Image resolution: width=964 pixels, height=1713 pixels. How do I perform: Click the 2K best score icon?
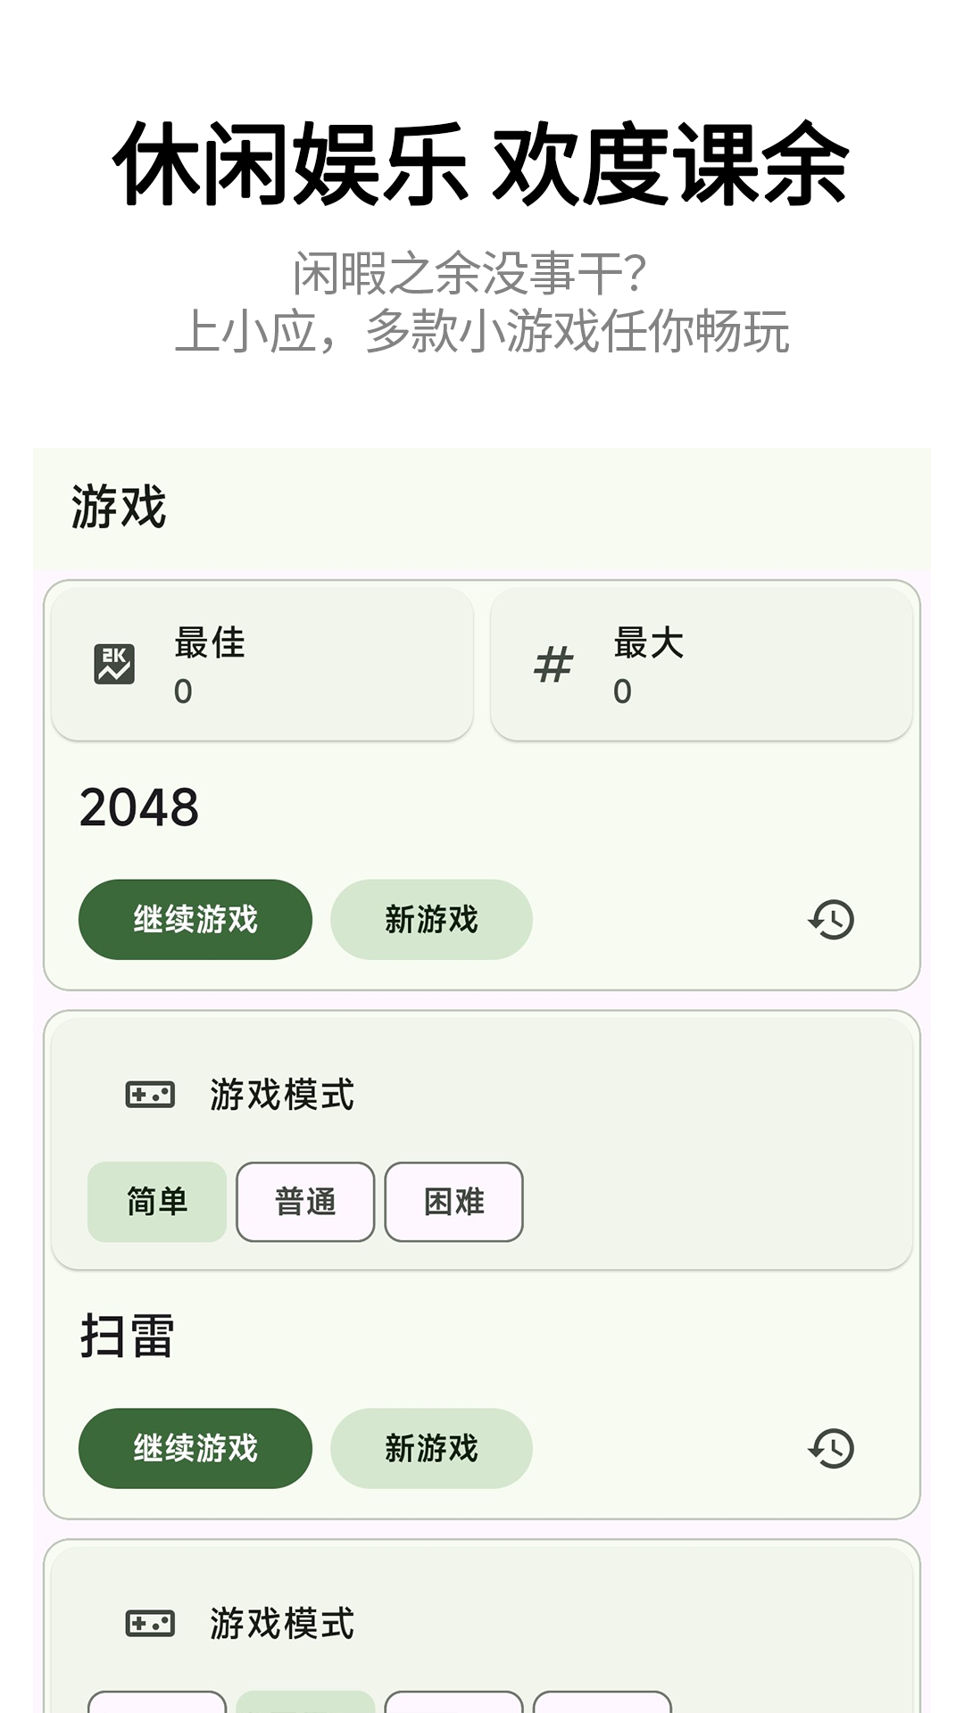pyautogui.click(x=114, y=665)
